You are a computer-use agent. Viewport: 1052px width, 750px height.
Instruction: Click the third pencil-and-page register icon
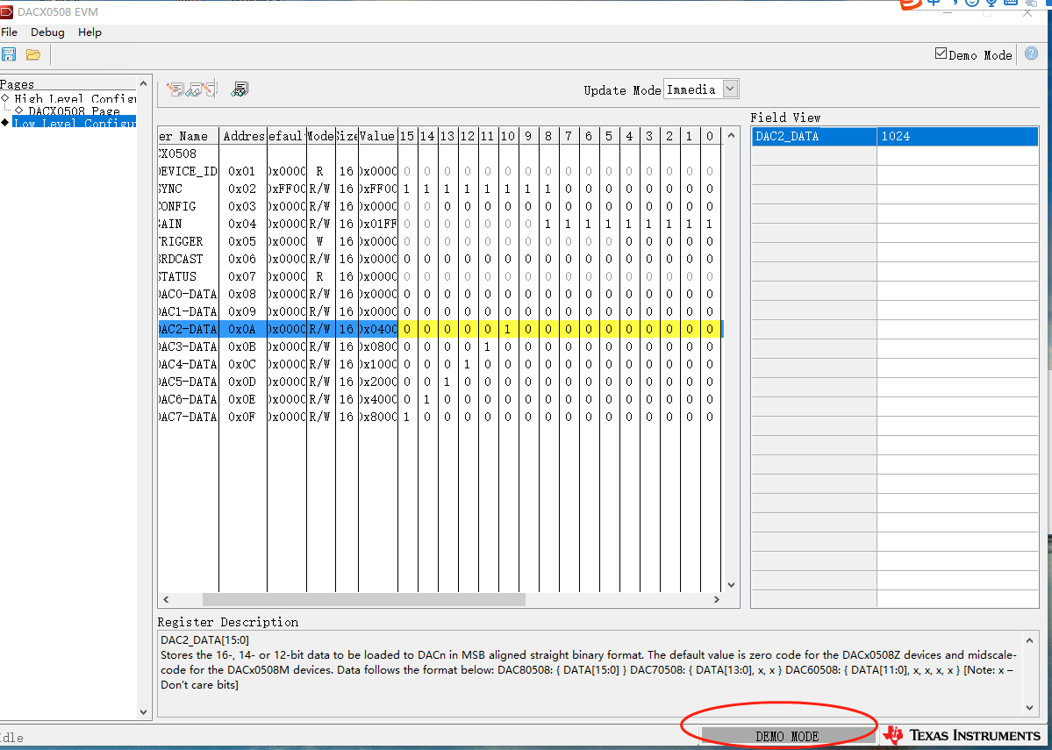(x=211, y=89)
